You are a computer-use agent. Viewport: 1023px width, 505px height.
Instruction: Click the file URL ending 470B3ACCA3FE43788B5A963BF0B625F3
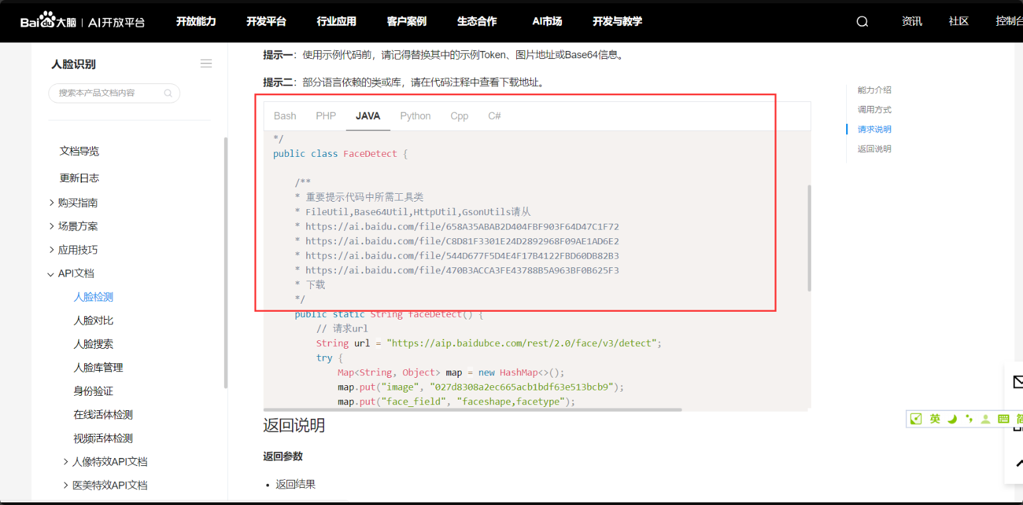click(462, 270)
